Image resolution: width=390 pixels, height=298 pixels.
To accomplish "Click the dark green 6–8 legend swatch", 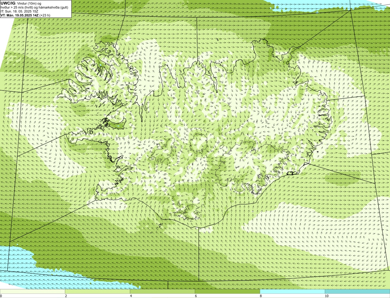I will coord(228,291).
